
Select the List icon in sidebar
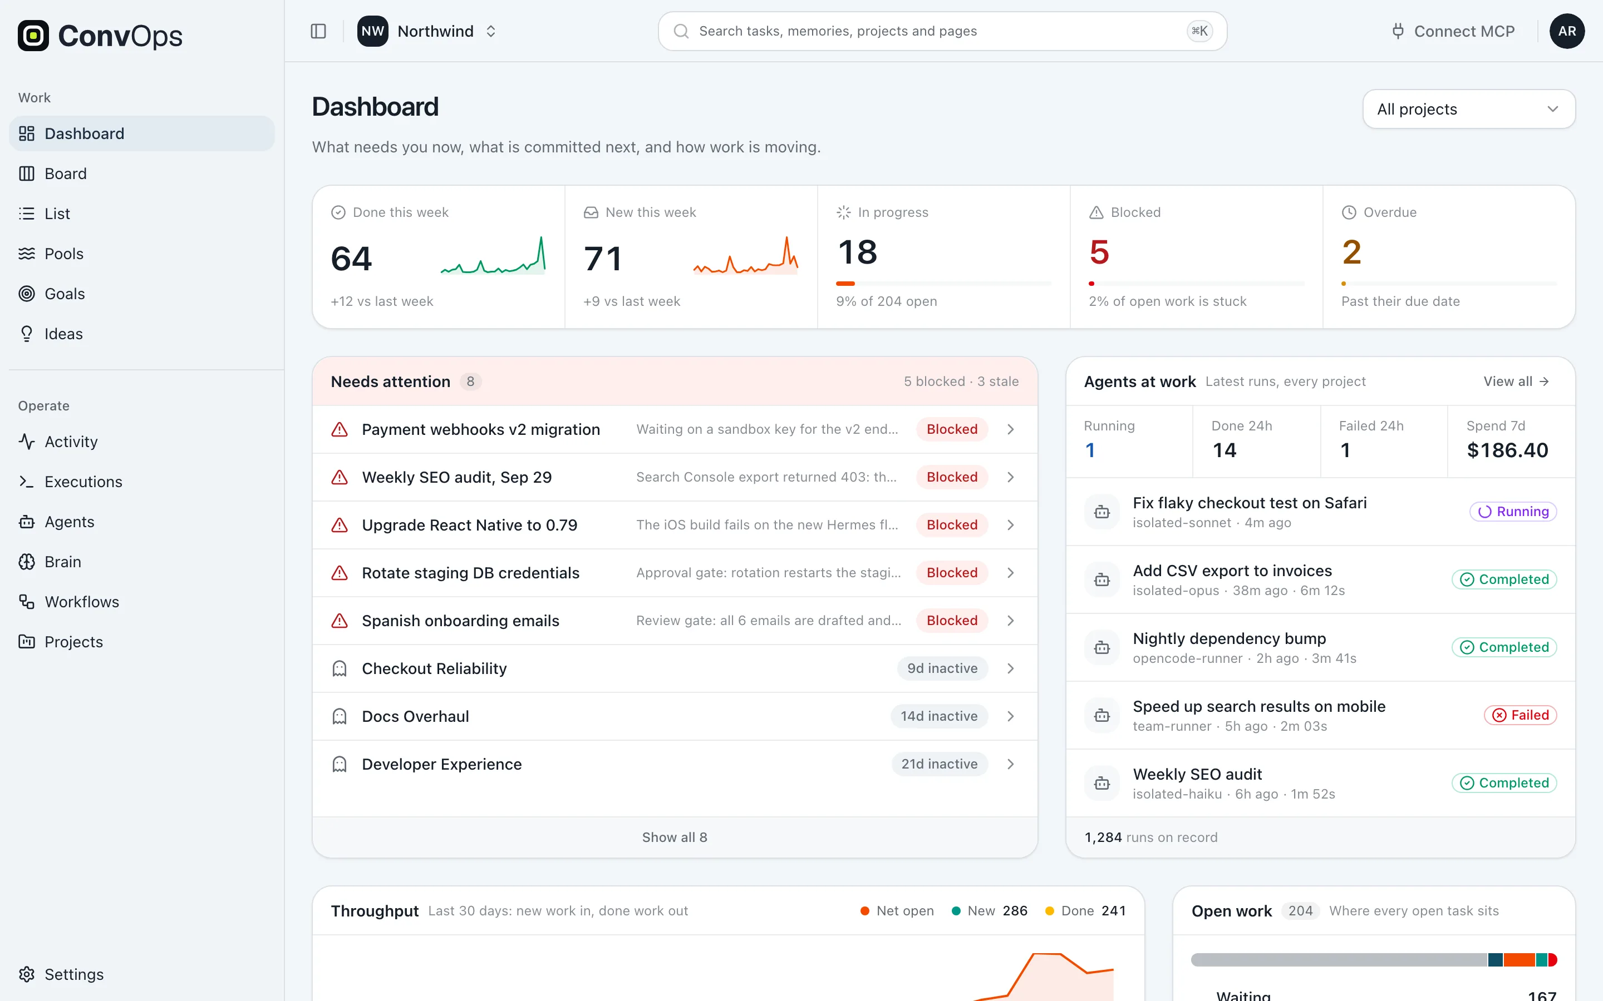(x=27, y=213)
